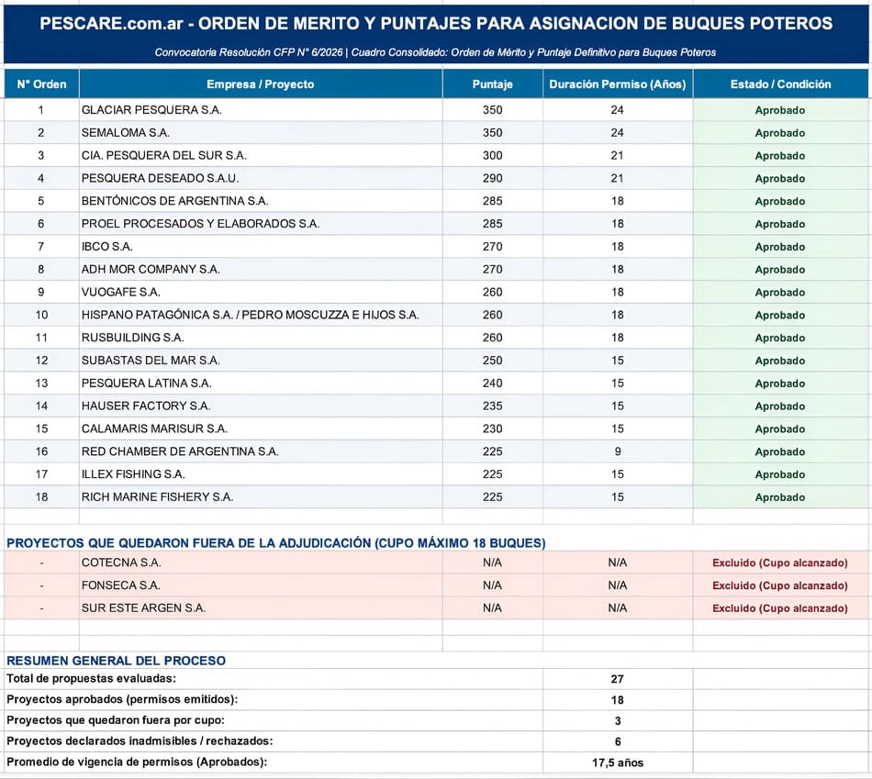872x779 pixels.
Task: Click the 'Duración Permiso (Años)' header
Action: (618, 84)
